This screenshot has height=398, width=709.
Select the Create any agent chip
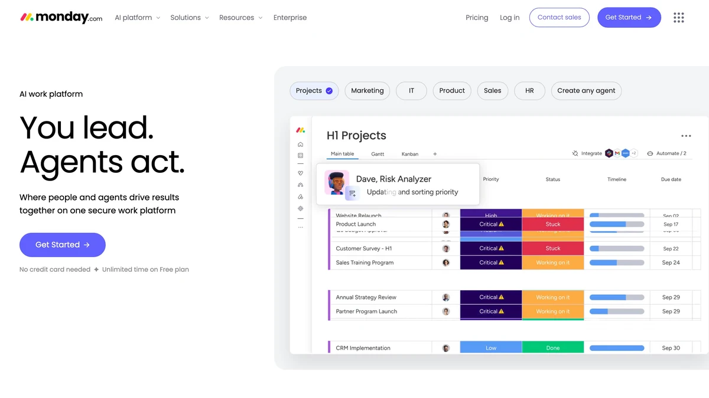(586, 91)
